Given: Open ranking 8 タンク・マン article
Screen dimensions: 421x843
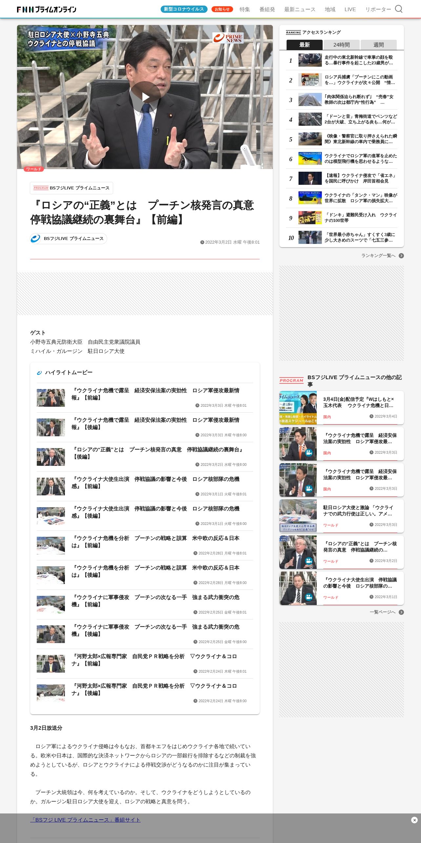Looking at the screenshot, I should click(342, 198).
